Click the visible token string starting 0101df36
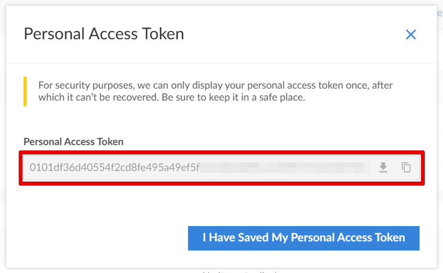 coord(114,167)
